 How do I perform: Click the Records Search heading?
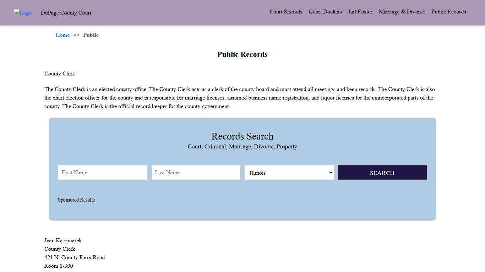pyautogui.click(x=242, y=136)
